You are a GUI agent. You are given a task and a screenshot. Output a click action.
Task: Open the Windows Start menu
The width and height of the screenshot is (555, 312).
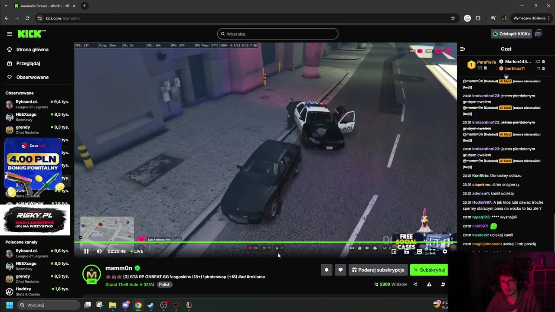[x=10, y=305]
